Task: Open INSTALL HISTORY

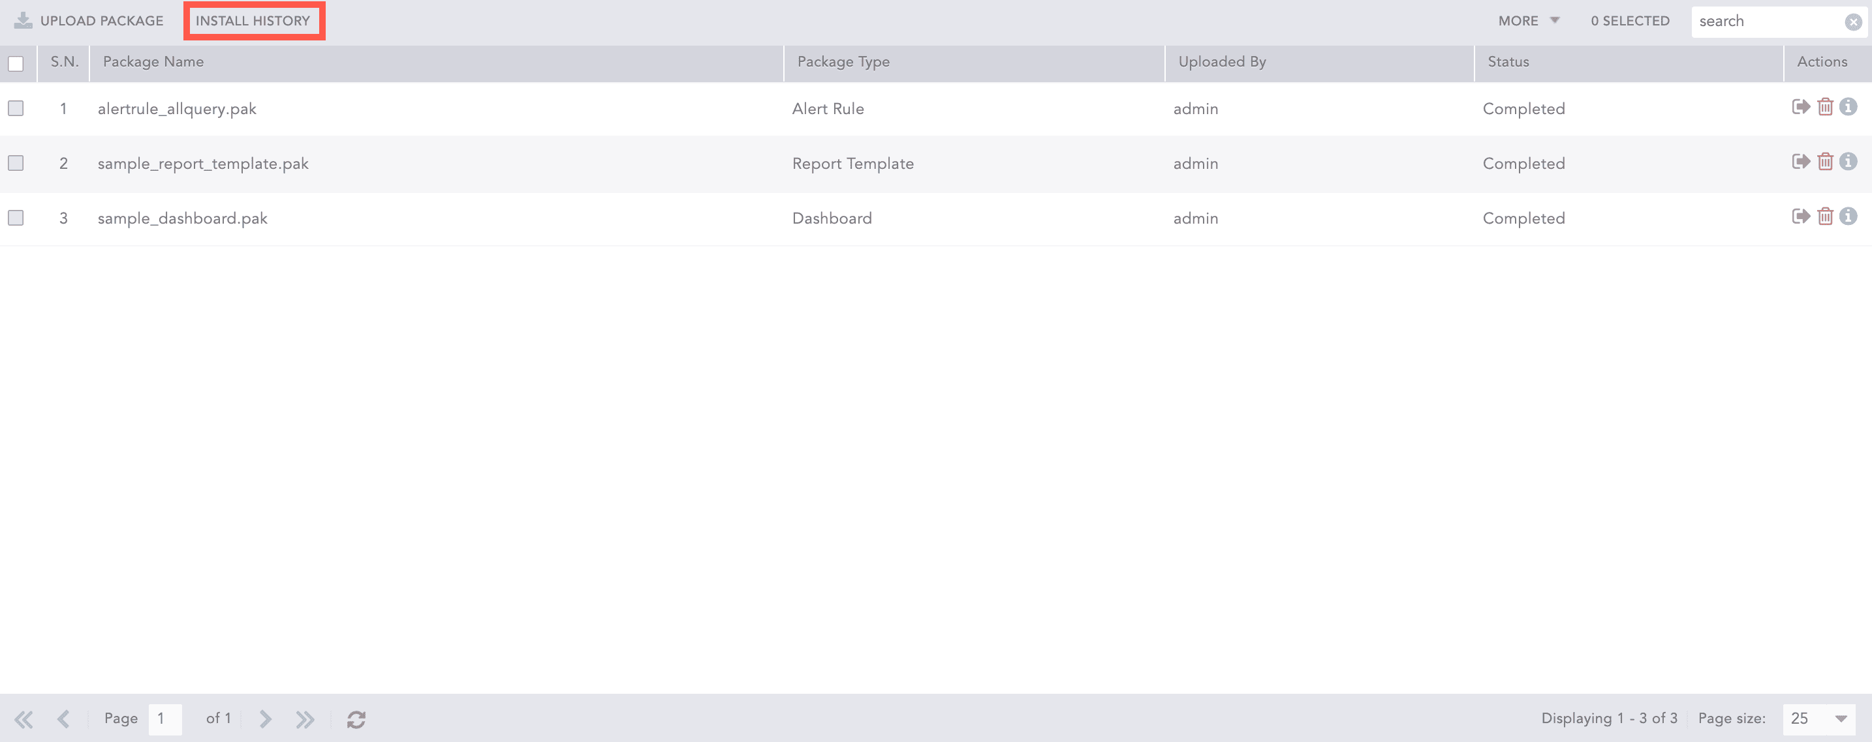Action: (254, 20)
